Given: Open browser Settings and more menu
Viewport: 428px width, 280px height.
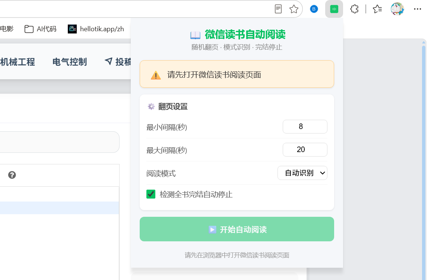Looking at the screenshot, I should (417, 9).
